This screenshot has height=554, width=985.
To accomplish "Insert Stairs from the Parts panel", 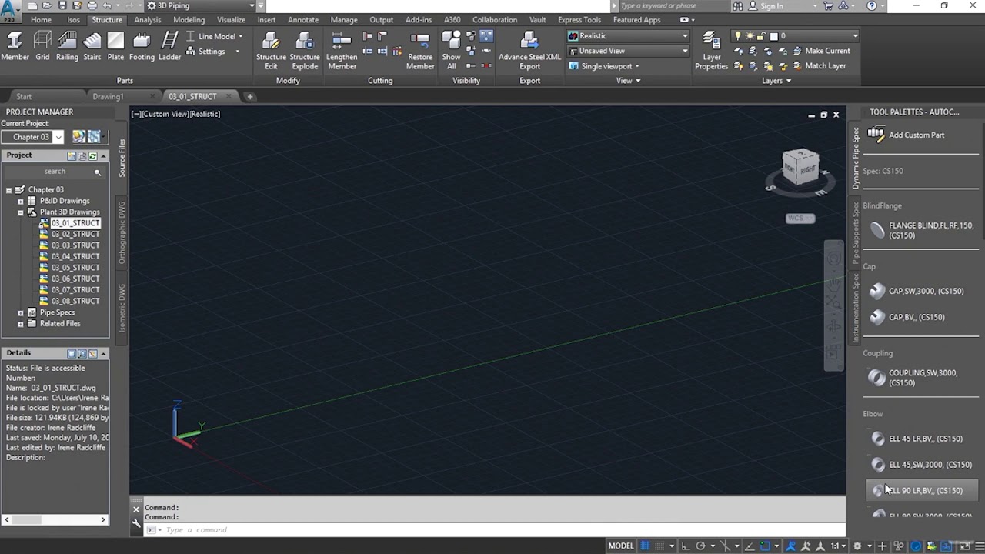I will pyautogui.click(x=92, y=46).
